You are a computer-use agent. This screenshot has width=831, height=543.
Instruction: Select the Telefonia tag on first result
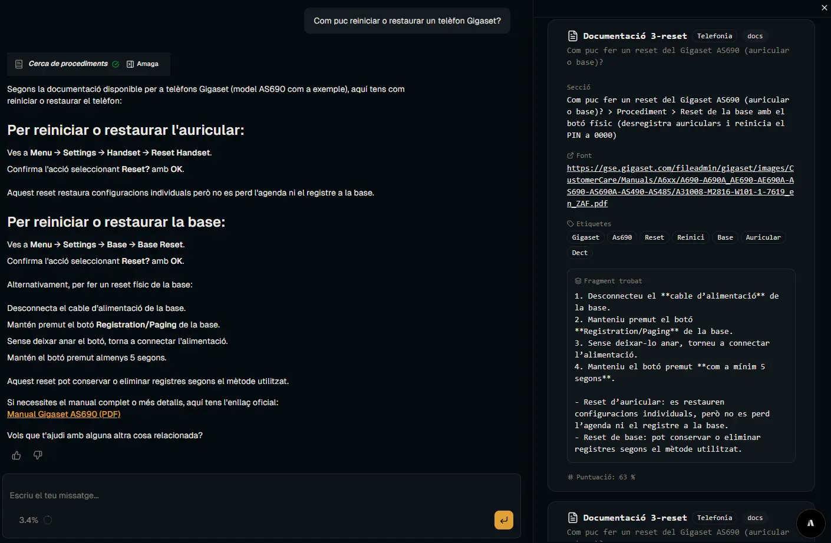point(714,37)
